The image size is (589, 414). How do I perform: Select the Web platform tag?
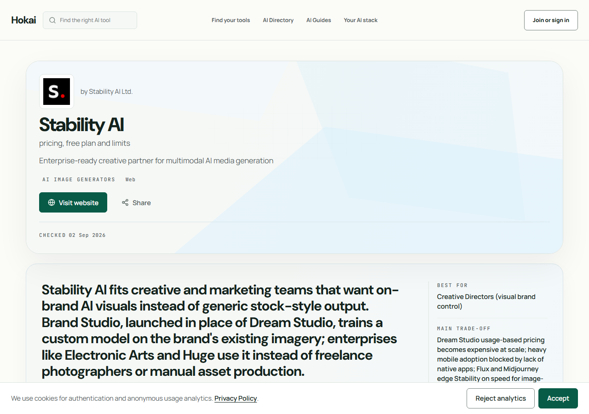[130, 179]
